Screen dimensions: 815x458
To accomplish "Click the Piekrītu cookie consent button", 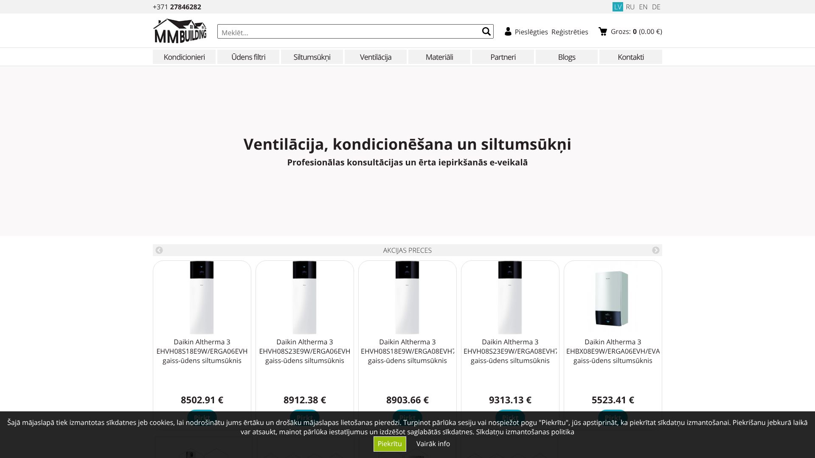I will click(x=389, y=444).
